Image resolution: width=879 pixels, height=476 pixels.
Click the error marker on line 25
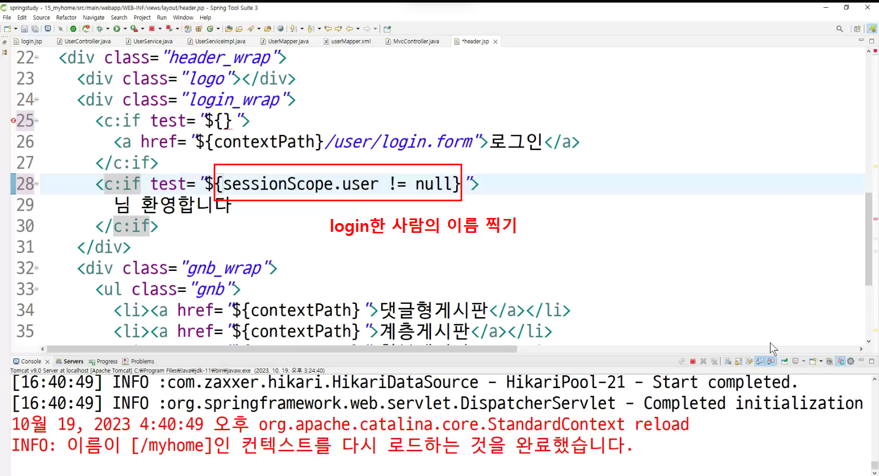(13, 121)
